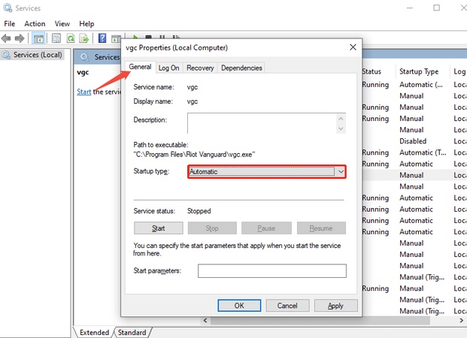Close the vgc Properties dialog
467x338 pixels.
tap(353, 47)
